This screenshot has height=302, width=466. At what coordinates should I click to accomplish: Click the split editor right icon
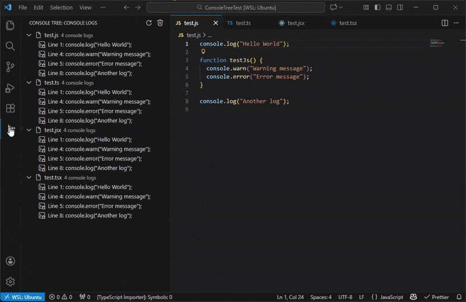click(445, 23)
